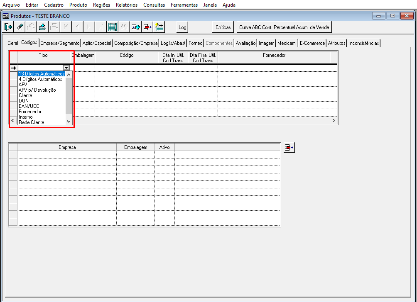Screen dimensions: 417x302
Task: Click the Código column header
Action: (x=126, y=58)
